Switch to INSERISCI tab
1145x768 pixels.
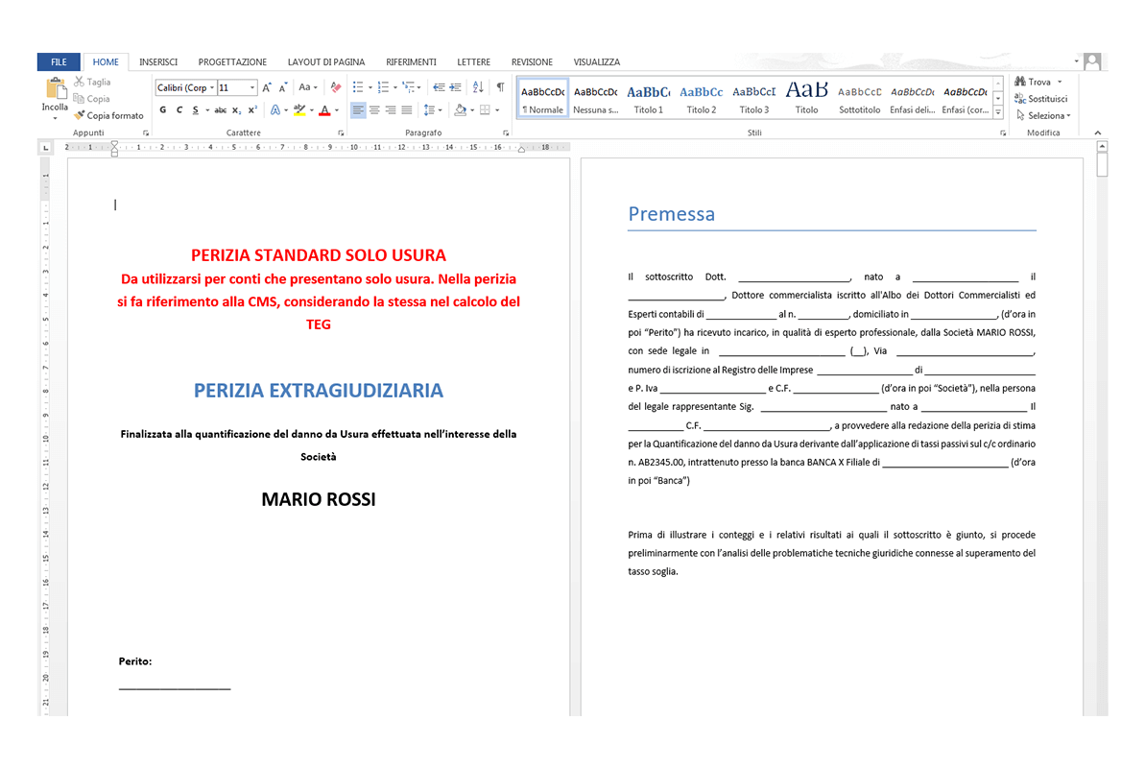(x=158, y=62)
